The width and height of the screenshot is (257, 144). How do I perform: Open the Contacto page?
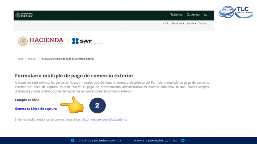point(204,23)
